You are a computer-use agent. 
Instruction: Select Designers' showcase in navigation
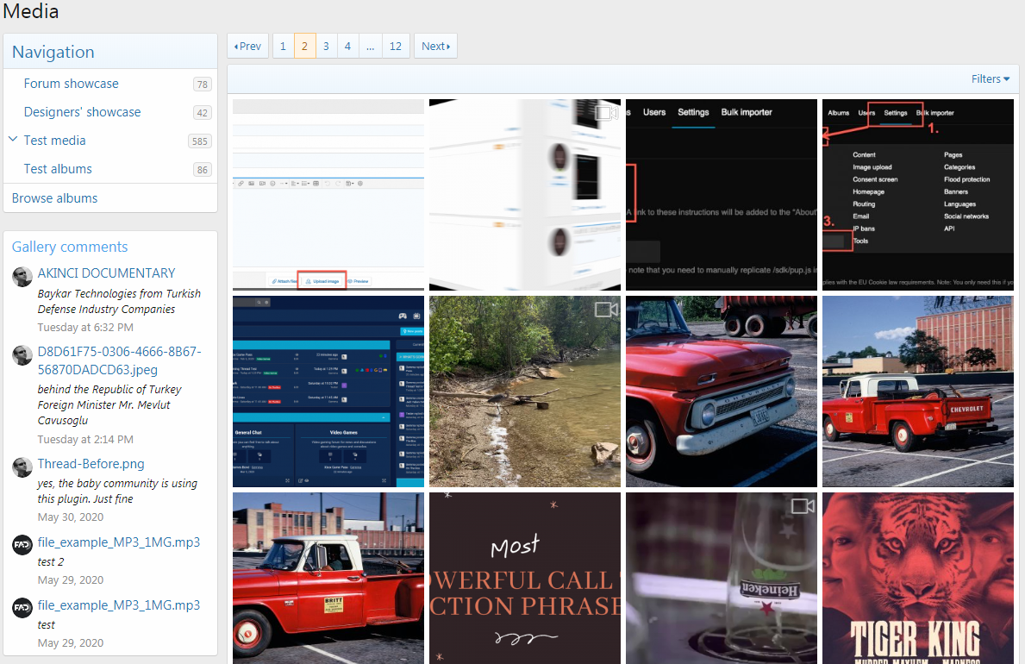82,112
